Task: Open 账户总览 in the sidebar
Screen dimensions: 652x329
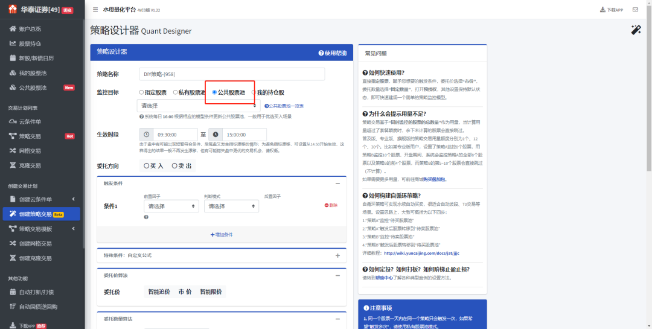Action: (x=30, y=29)
